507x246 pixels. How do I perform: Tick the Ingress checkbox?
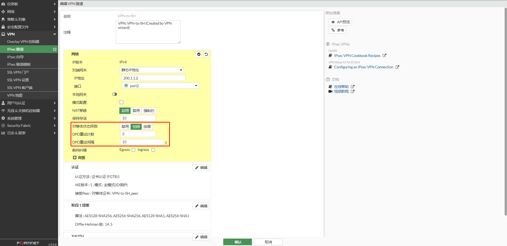(153, 150)
